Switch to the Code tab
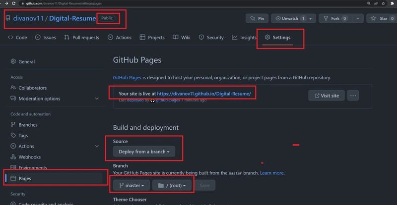Image resolution: width=397 pixels, height=205 pixels. point(17,38)
